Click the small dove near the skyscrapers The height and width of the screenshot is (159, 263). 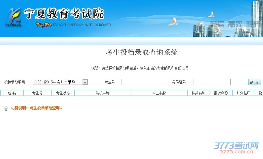(211, 14)
